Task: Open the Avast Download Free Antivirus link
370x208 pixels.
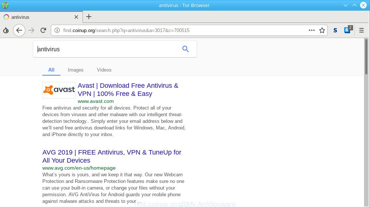Action: (x=128, y=90)
